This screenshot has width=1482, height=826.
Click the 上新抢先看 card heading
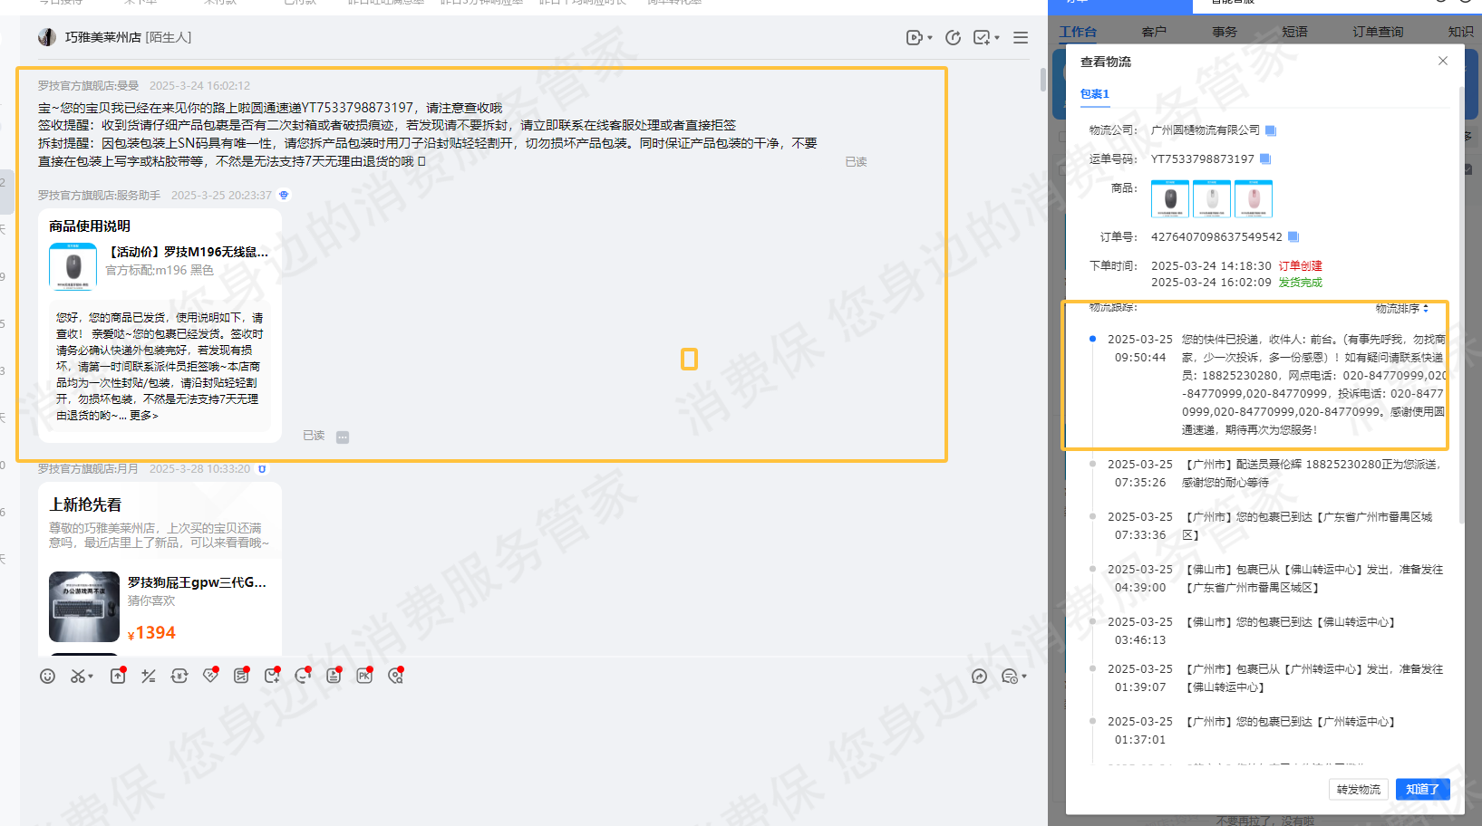pos(85,504)
